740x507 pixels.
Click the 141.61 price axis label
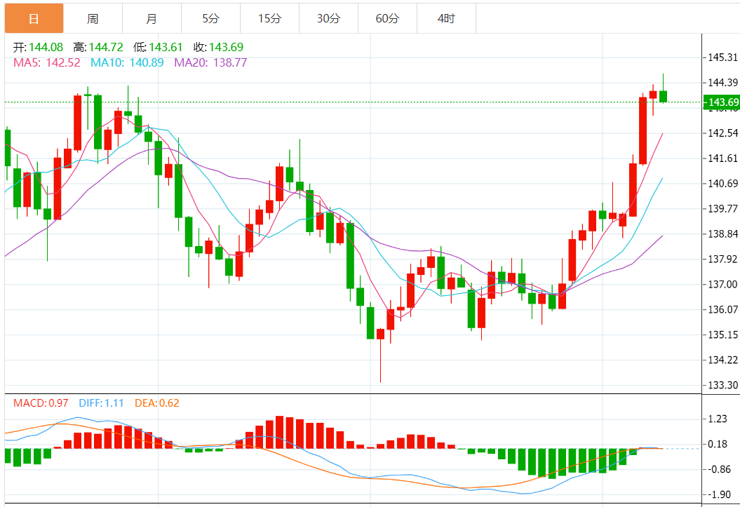point(723,158)
